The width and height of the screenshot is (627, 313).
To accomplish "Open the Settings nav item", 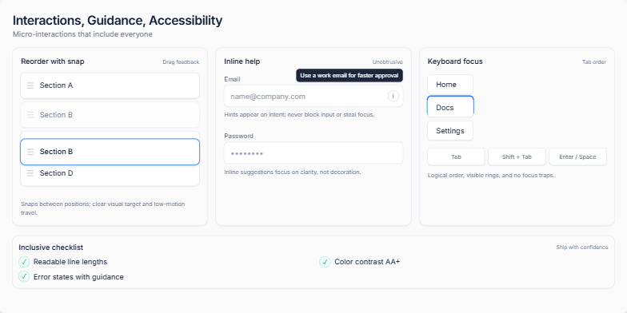I will click(x=450, y=131).
